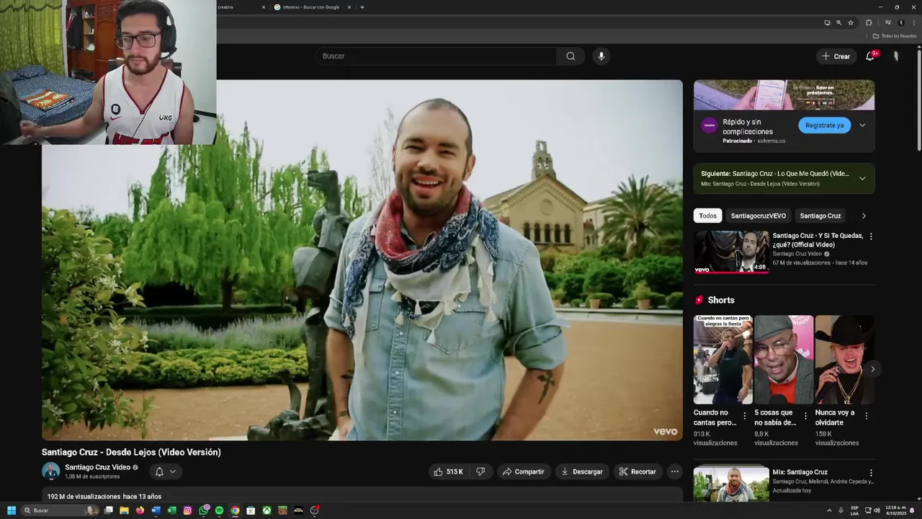Open more actions three-dot menu under video

point(674,471)
